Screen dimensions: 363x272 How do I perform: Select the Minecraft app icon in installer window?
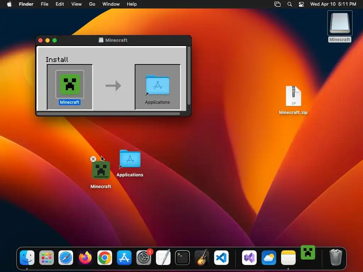click(x=70, y=84)
